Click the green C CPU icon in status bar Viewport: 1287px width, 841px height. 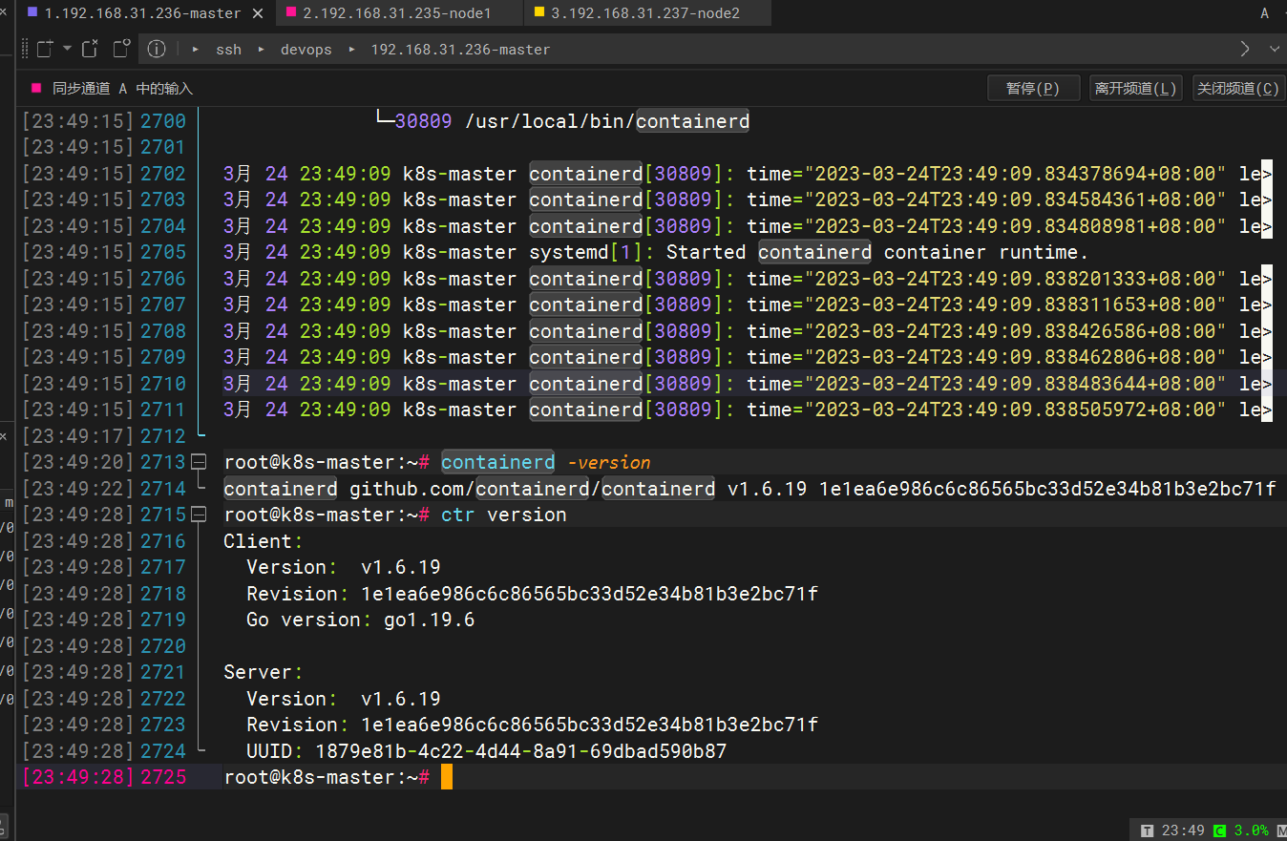(1219, 830)
